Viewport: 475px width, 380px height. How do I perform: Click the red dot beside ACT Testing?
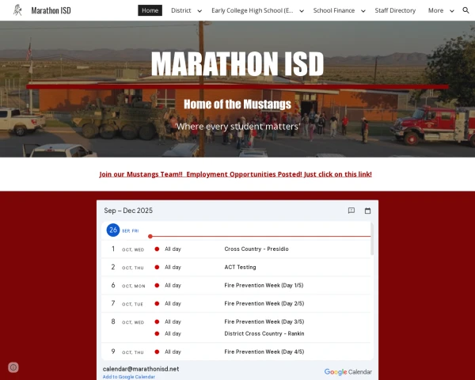[157, 268]
